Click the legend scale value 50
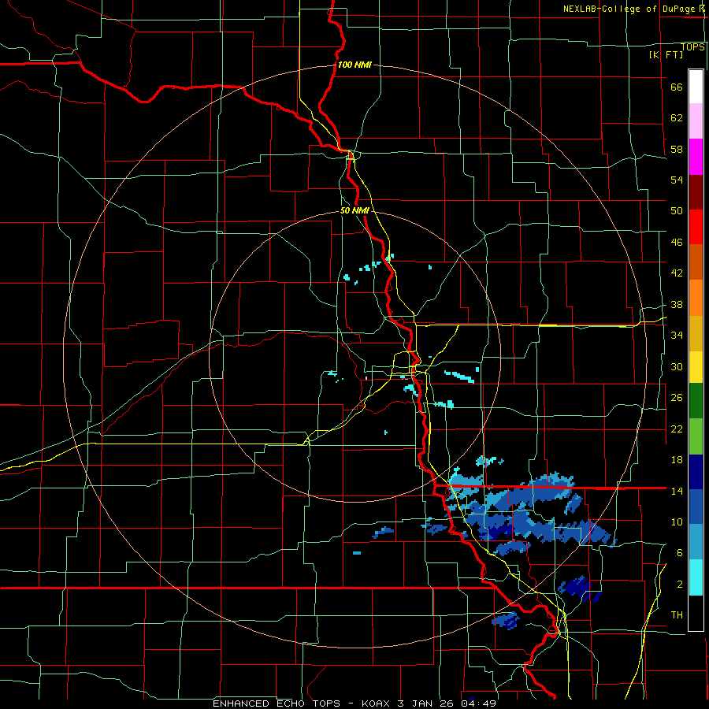 point(677,210)
